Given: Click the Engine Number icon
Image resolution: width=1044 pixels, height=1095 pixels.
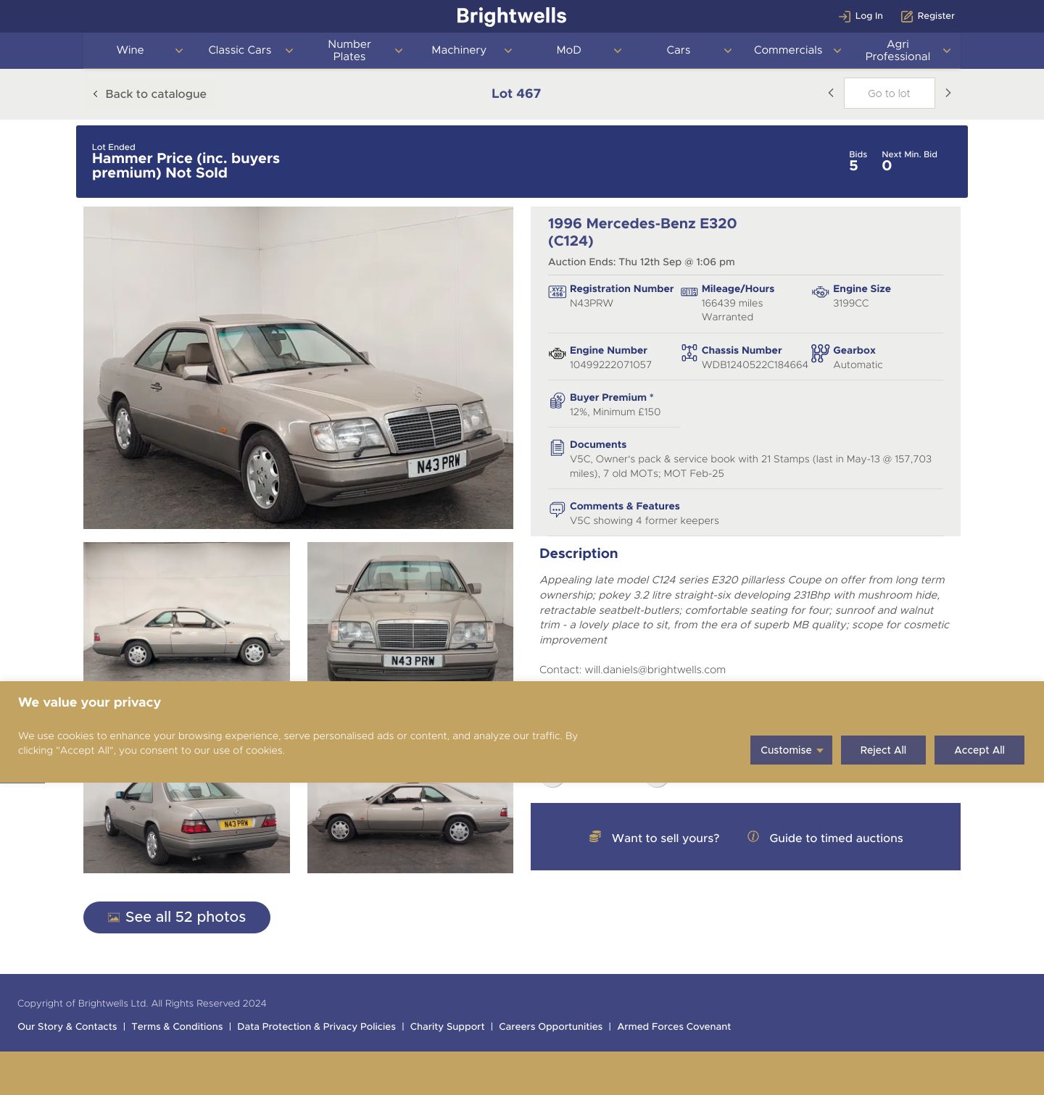Looking at the screenshot, I should click(557, 354).
